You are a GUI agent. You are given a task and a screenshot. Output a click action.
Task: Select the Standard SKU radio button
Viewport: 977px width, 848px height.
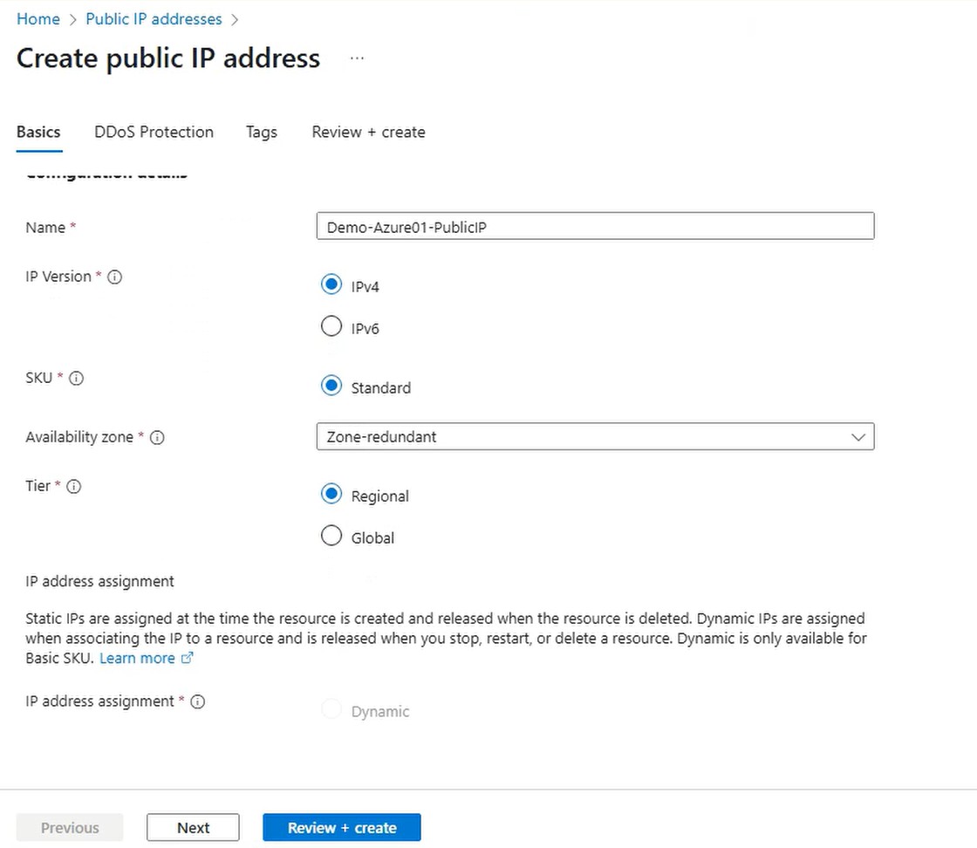tap(331, 386)
